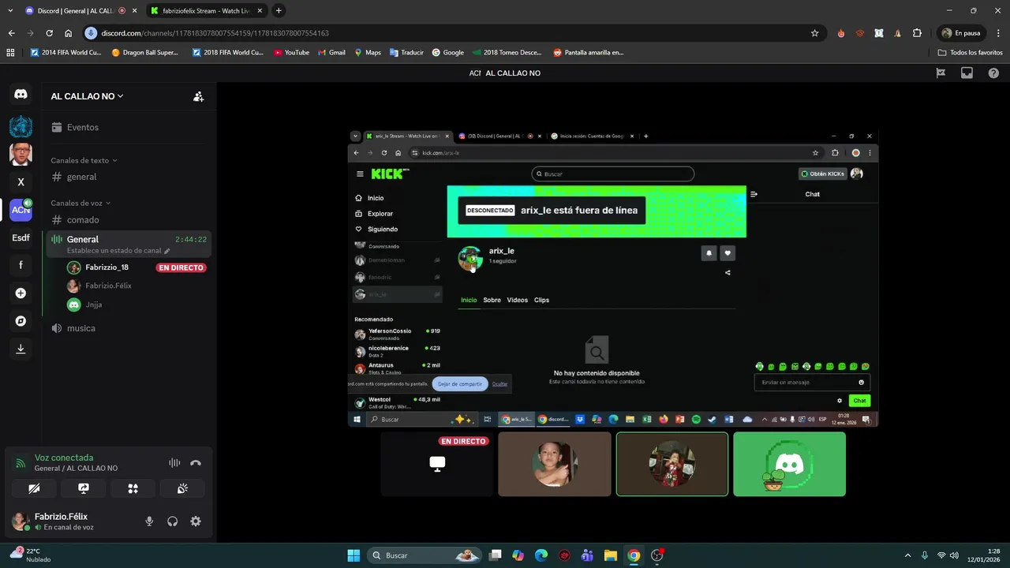Screen dimensions: 1010x568
Task: Open the server with the man portrait icon
Action: point(21,154)
